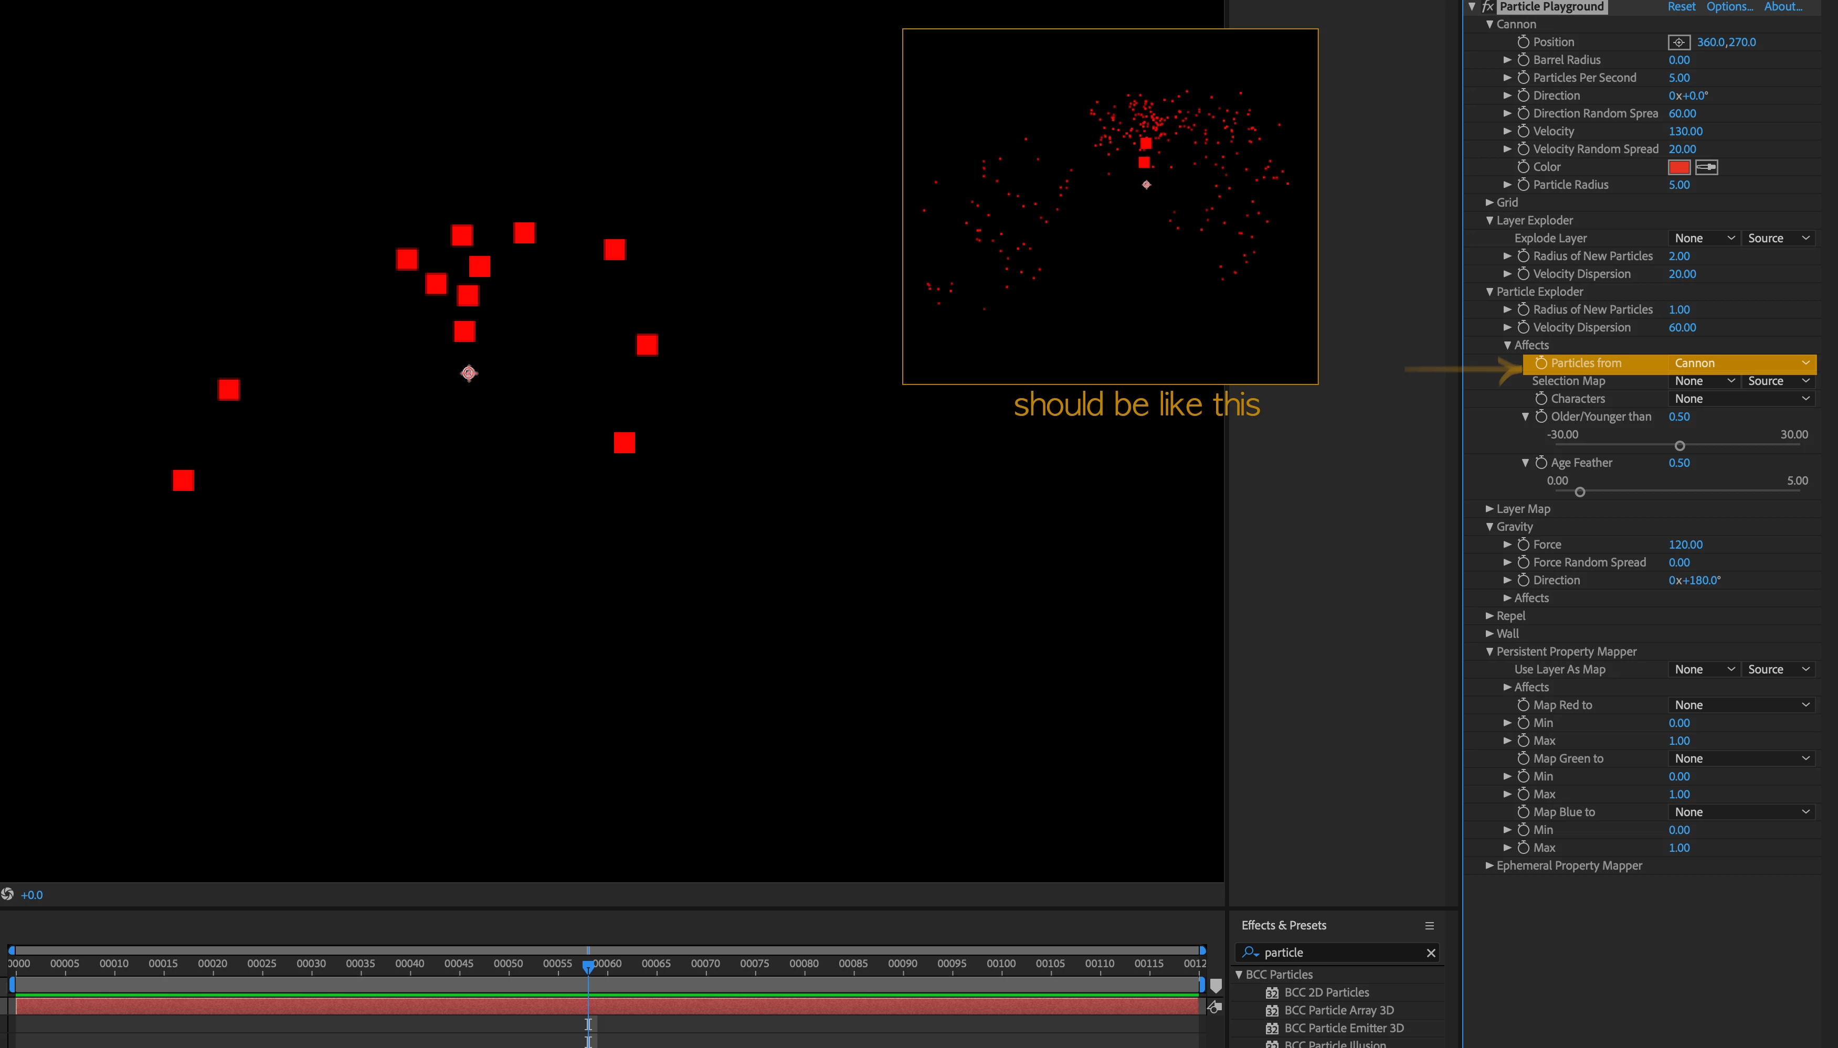Select BCC 2D Particles preset
The height and width of the screenshot is (1048, 1838).
pyautogui.click(x=1327, y=992)
